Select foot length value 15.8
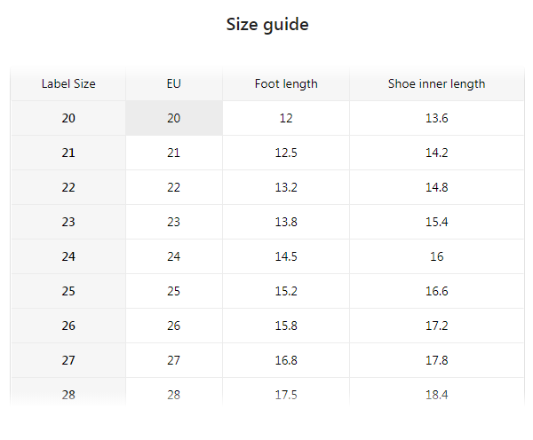This screenshot has height=440, width=533. click(x=286, y=326)
